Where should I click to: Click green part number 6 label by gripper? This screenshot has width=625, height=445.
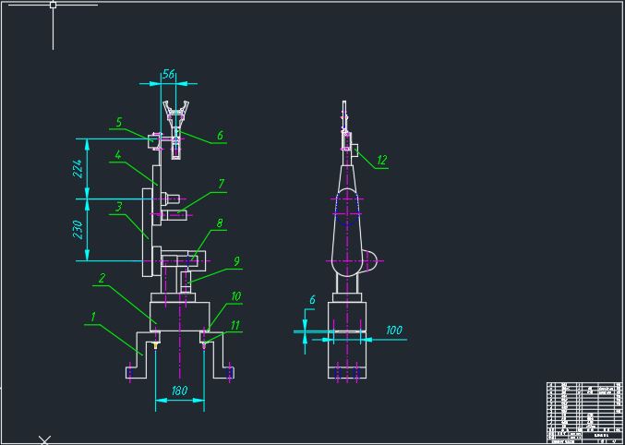tap(220, 136)
